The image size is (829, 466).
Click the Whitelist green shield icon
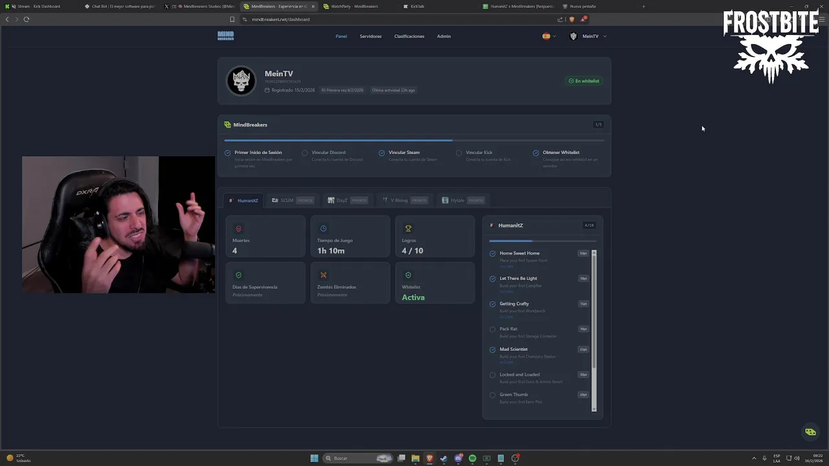pyautogui.click(x=408, y=275)
